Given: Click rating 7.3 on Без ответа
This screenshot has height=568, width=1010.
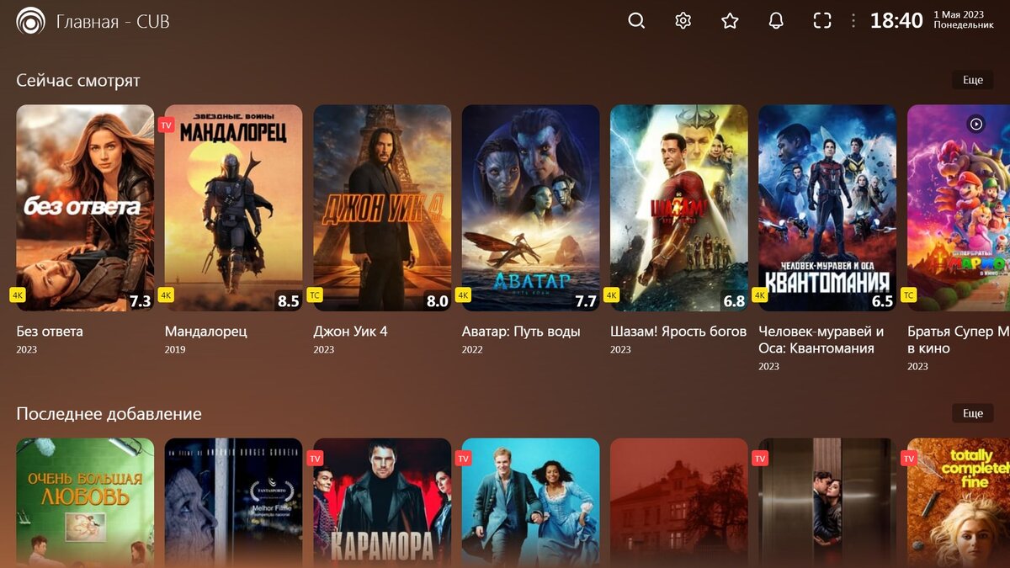Looking at the screenshot, I should 139,300.
